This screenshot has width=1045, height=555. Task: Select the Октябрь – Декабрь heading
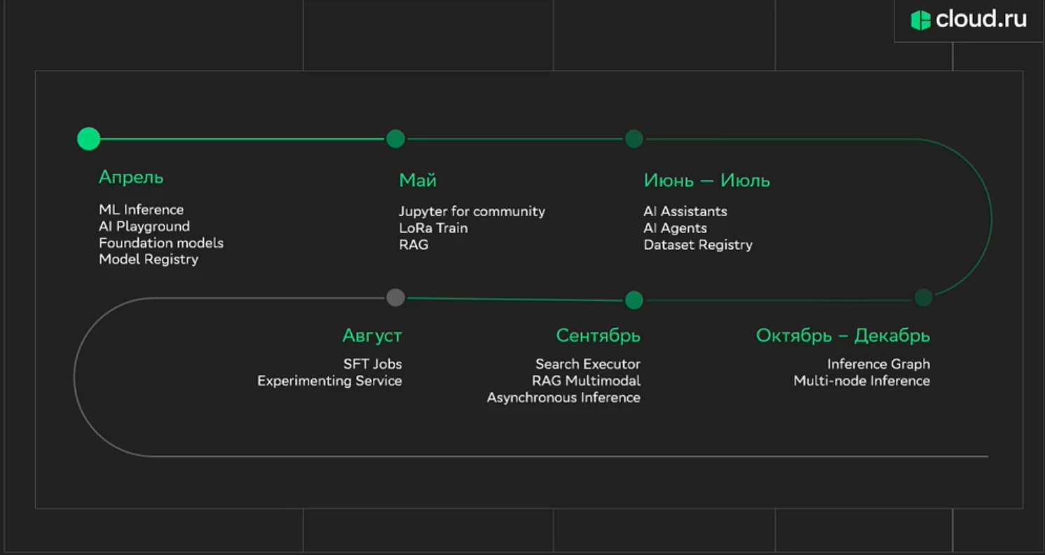(x=842, y=336)
